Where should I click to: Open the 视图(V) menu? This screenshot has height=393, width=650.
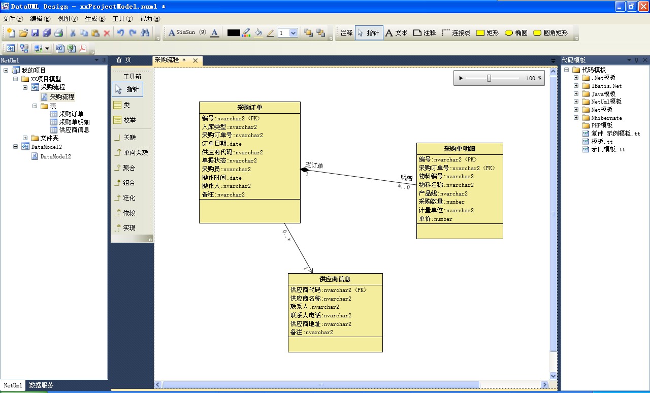tap(68, 19)
